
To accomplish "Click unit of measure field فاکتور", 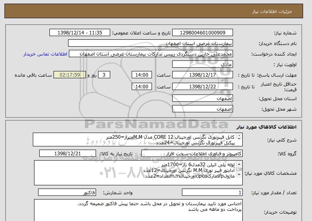I will (x=67, y=193).
